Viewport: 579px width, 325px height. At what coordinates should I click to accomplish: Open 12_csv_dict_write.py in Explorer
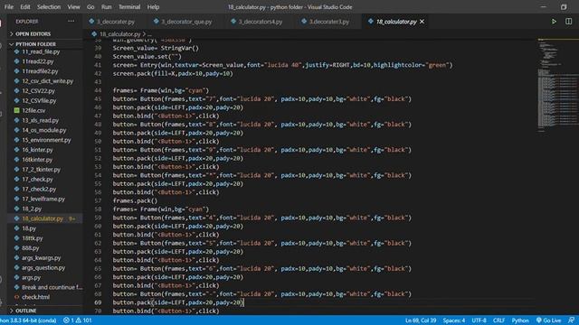click(48, 81)
